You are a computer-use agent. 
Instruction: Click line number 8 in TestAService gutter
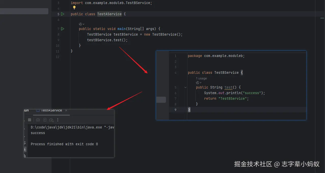pyautogui.click(x=58, y=34)
